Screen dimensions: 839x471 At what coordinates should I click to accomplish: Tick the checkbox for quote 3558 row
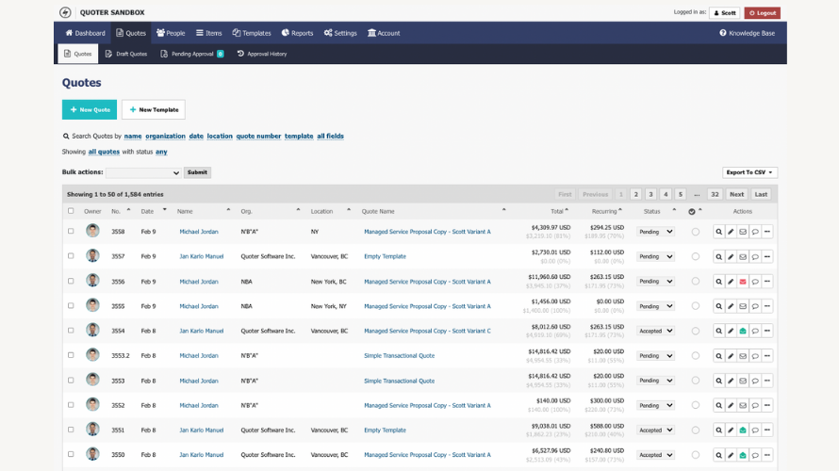(71, 231)
